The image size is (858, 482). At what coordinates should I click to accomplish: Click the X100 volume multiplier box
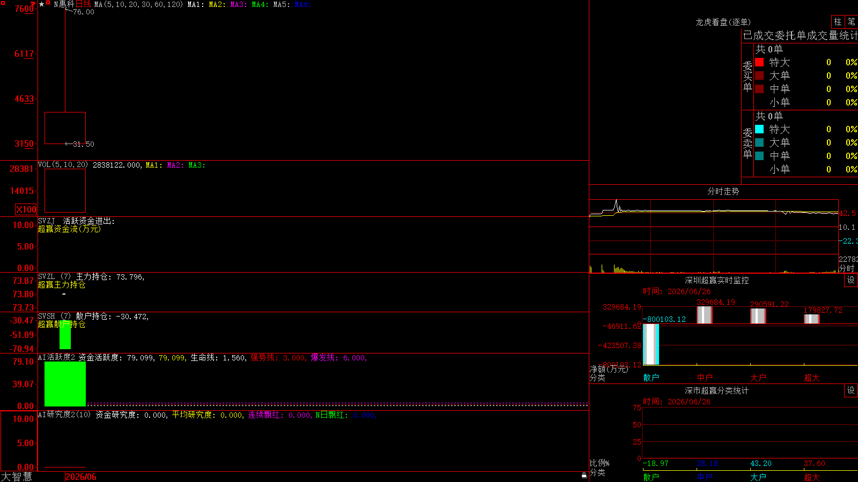click(x=26, y=209)
